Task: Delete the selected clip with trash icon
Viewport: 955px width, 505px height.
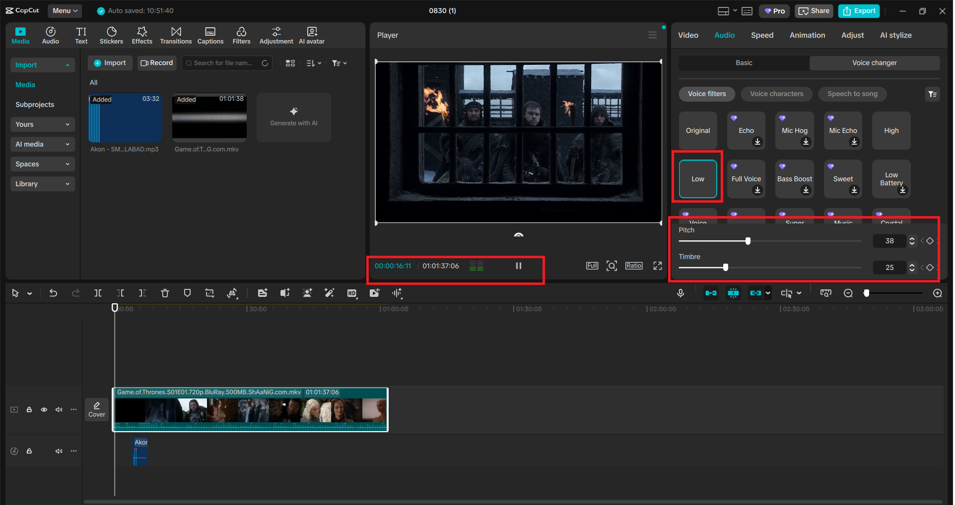Action: point(165,293)
